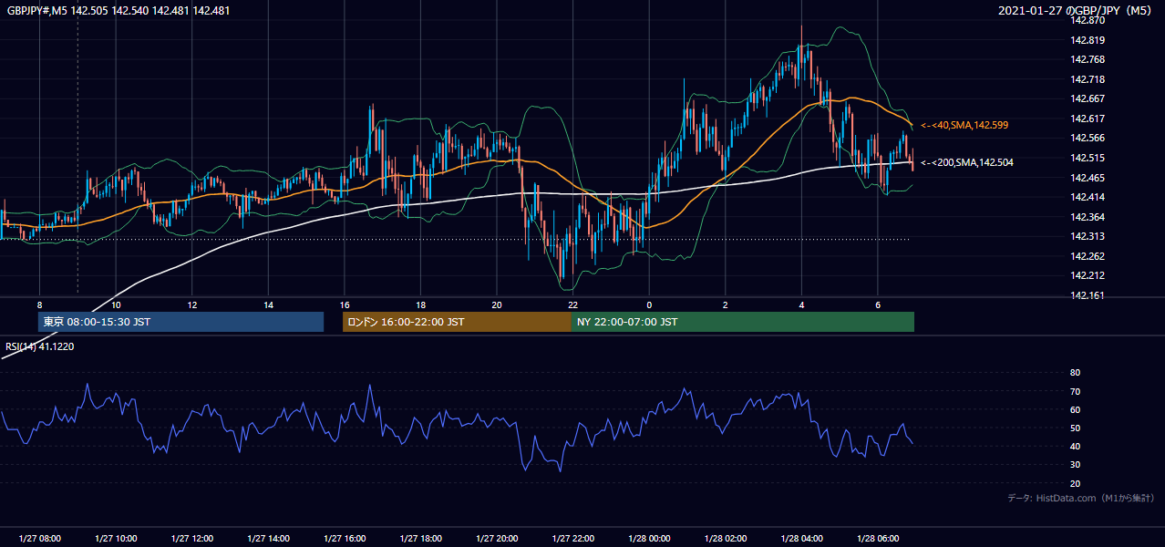Click the RSI(14) 41.1220 indicator label
The image size is (1165, 547).
tap(40, 346)
